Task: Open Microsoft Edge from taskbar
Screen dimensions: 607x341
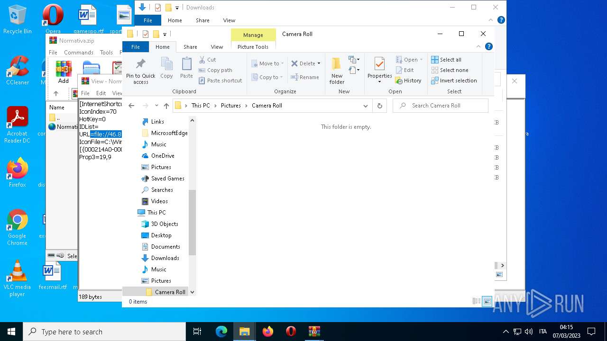Action: tap(221, 332)
